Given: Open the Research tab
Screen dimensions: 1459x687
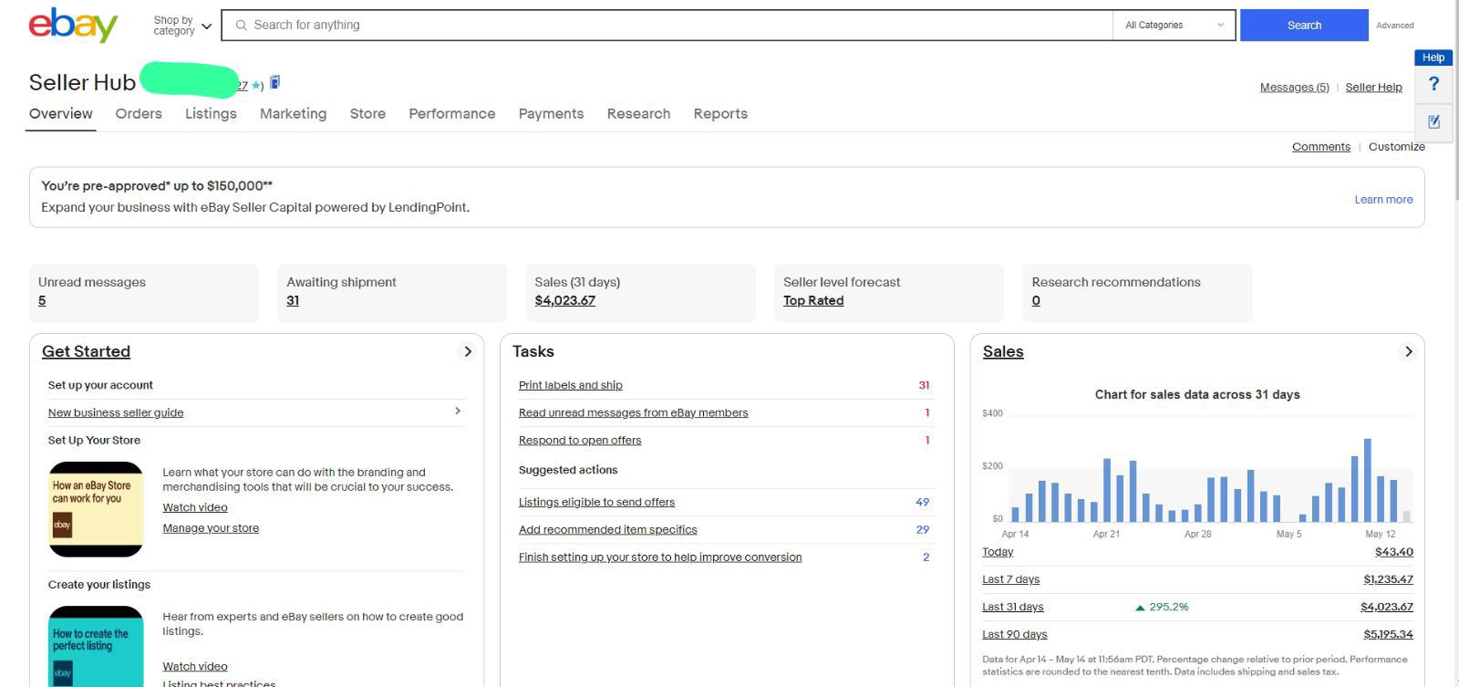Looking at the screenshot, I should tap(638, 113).
